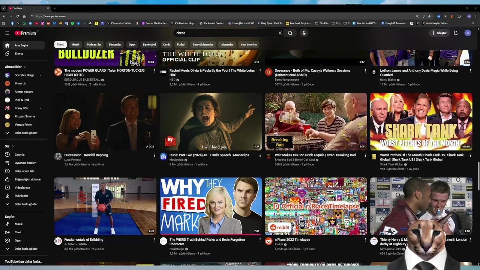Open the Nerdstalgic channel name
The height and width of the screenshot is (270, 480).
[x=177, y=249]
